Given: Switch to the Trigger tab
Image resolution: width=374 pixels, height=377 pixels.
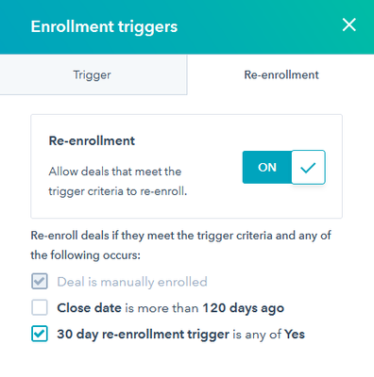Looking at the screenshot, I should 93,74.
